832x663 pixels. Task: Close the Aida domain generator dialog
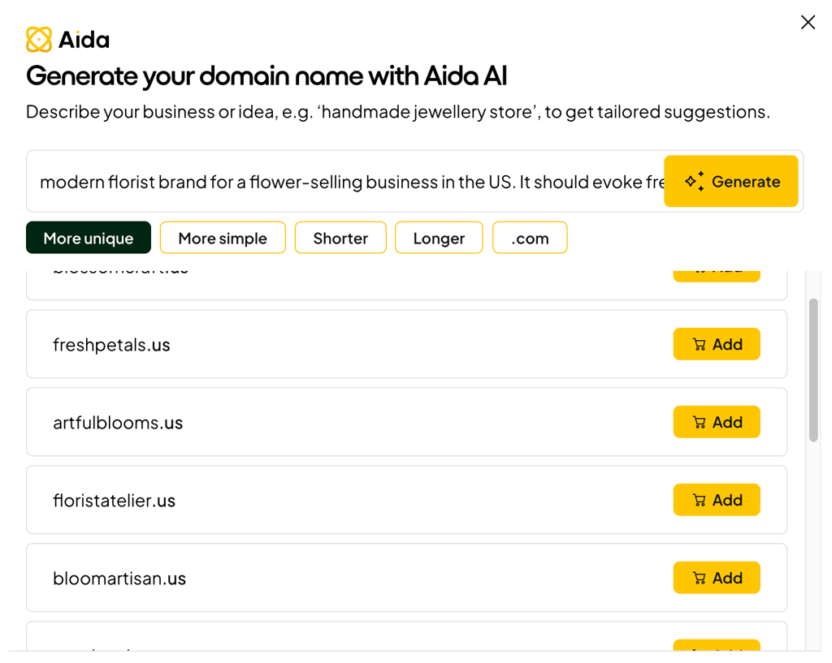pyautogui.click(x=808, y=22)
